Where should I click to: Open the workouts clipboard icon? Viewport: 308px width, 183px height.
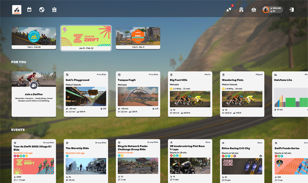(x=54, y=10)
